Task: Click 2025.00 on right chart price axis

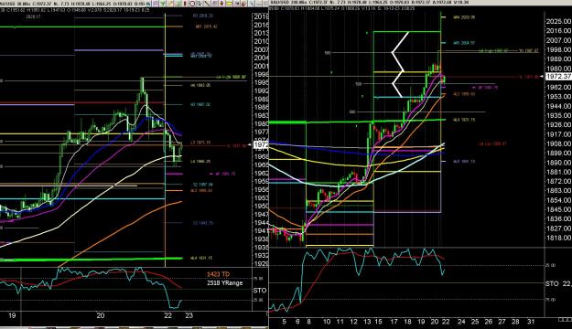Action: [558, 22]
